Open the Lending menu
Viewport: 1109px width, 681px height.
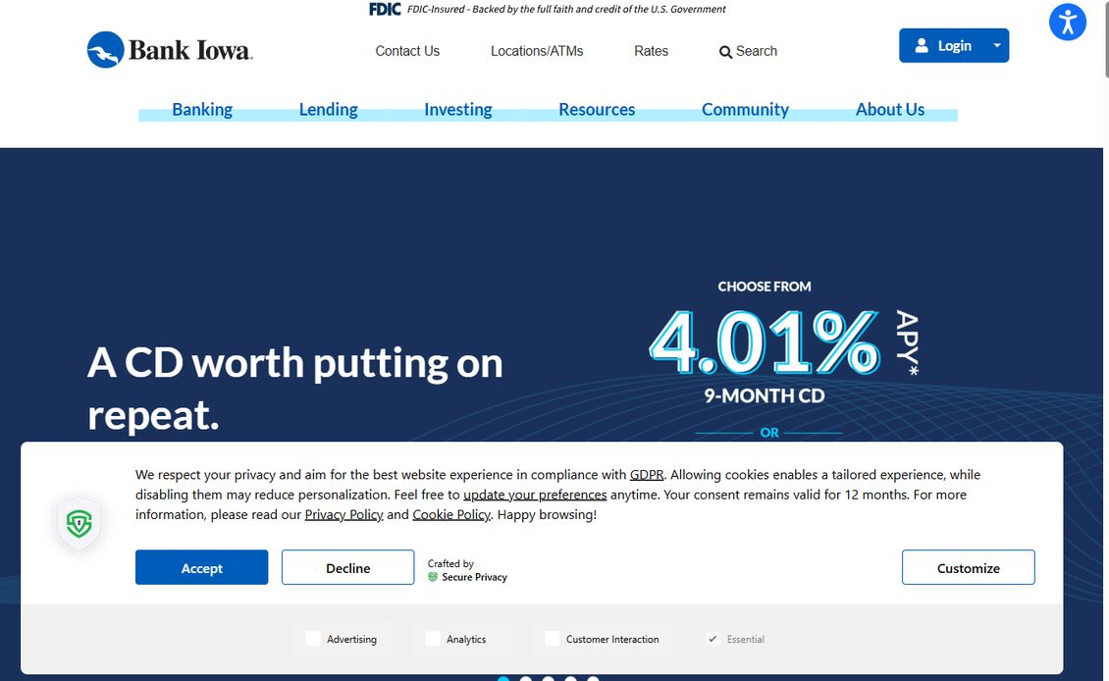(328, 110)
